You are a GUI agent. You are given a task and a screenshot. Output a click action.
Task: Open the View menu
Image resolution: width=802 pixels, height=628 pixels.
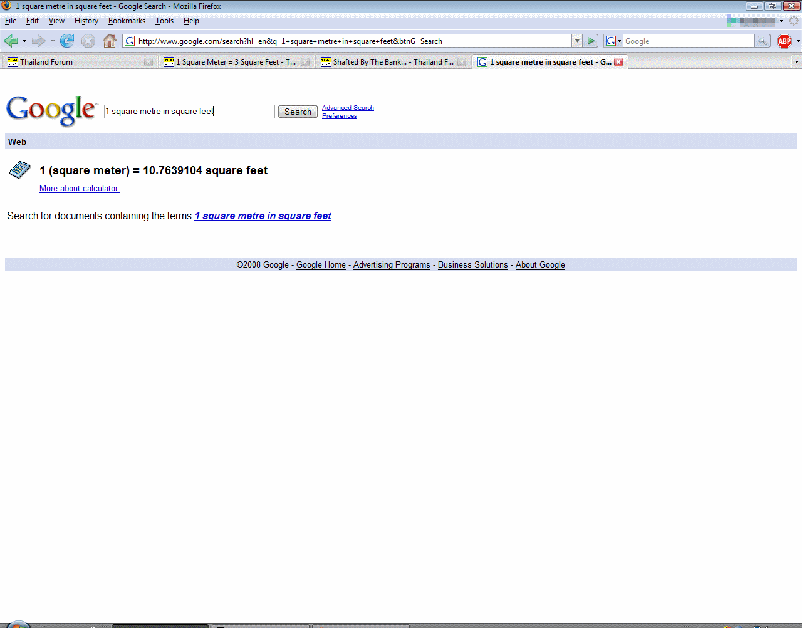(x=56, y=21)
